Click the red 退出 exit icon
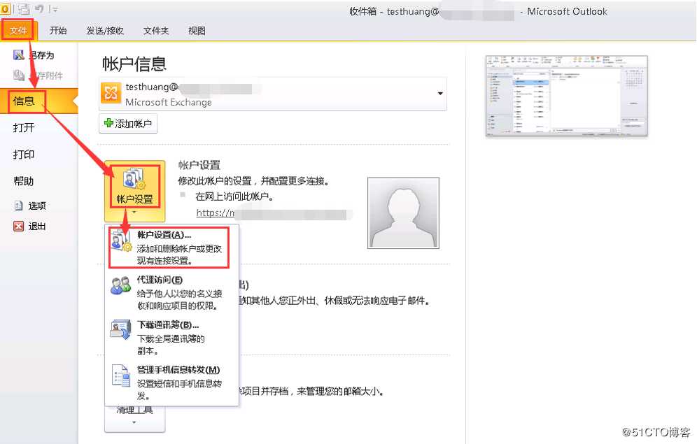 [18, 227]
